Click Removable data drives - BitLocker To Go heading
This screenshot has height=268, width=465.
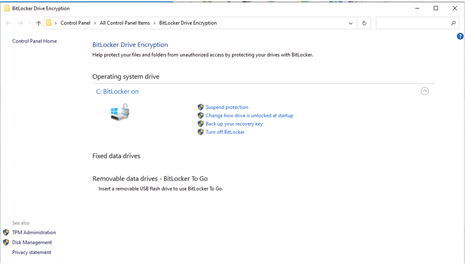coord(150,179)
